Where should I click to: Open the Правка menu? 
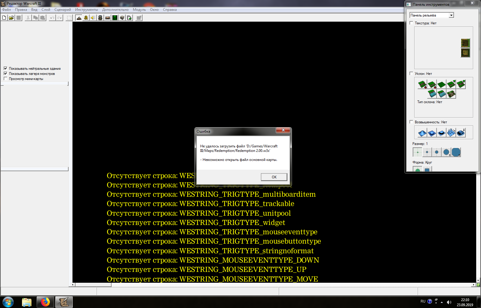(x=21, y=10)
